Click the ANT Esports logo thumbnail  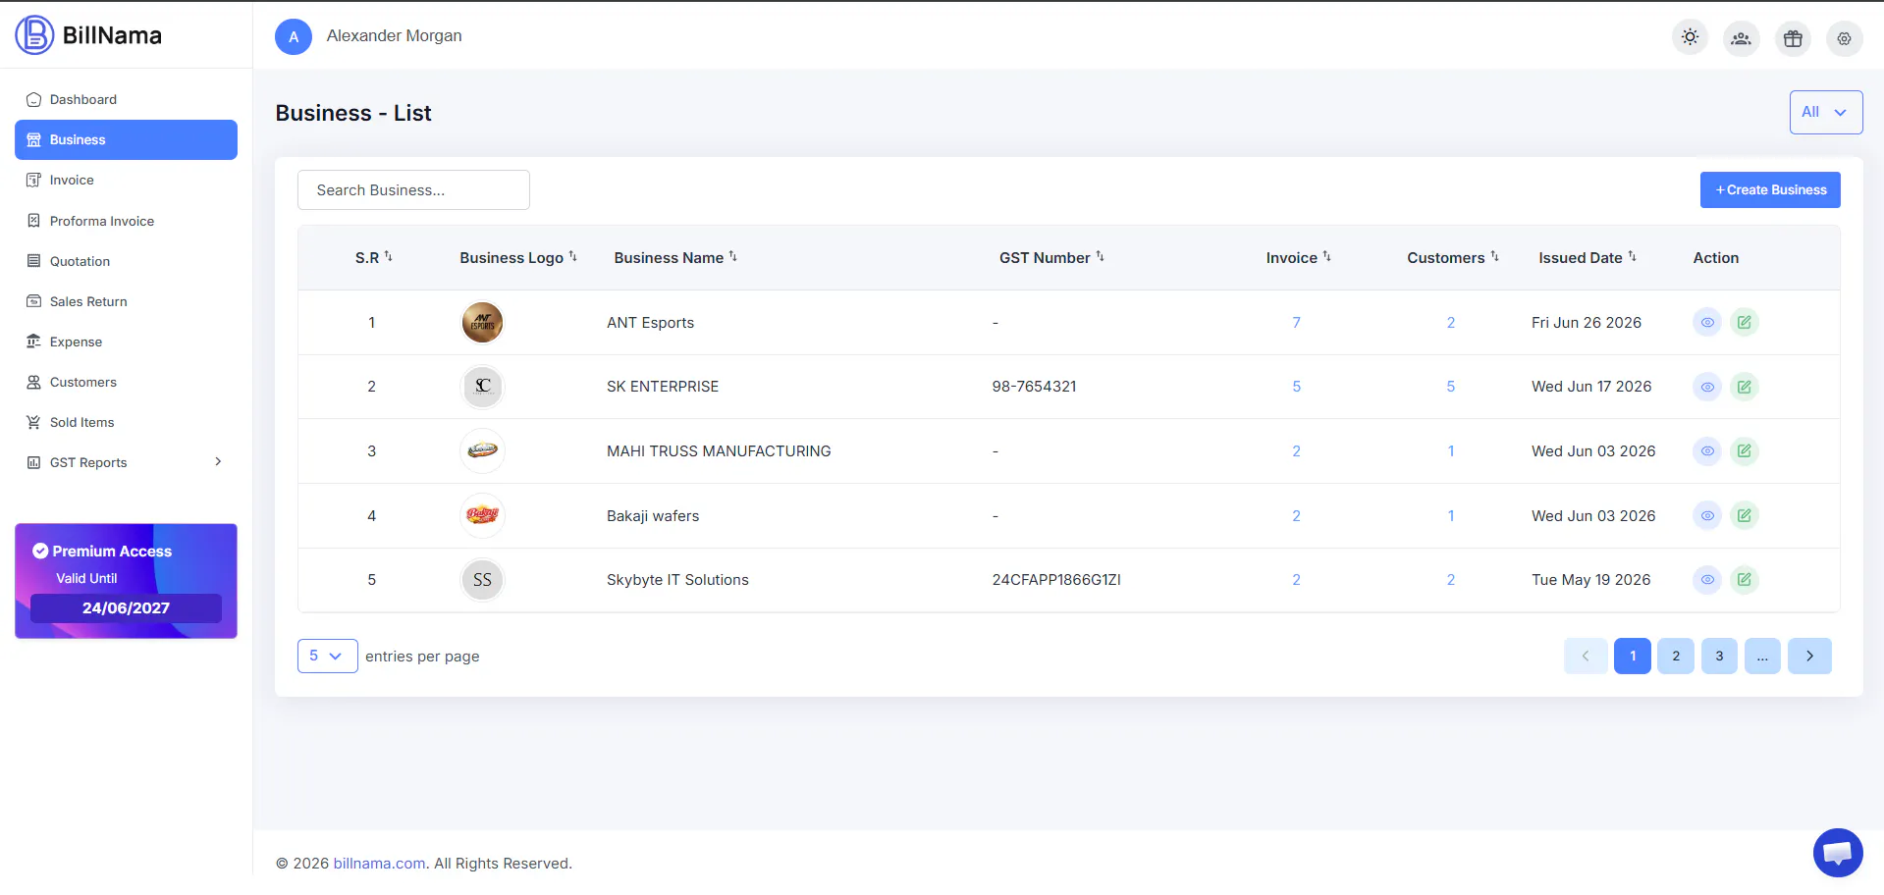coord(482,322)
